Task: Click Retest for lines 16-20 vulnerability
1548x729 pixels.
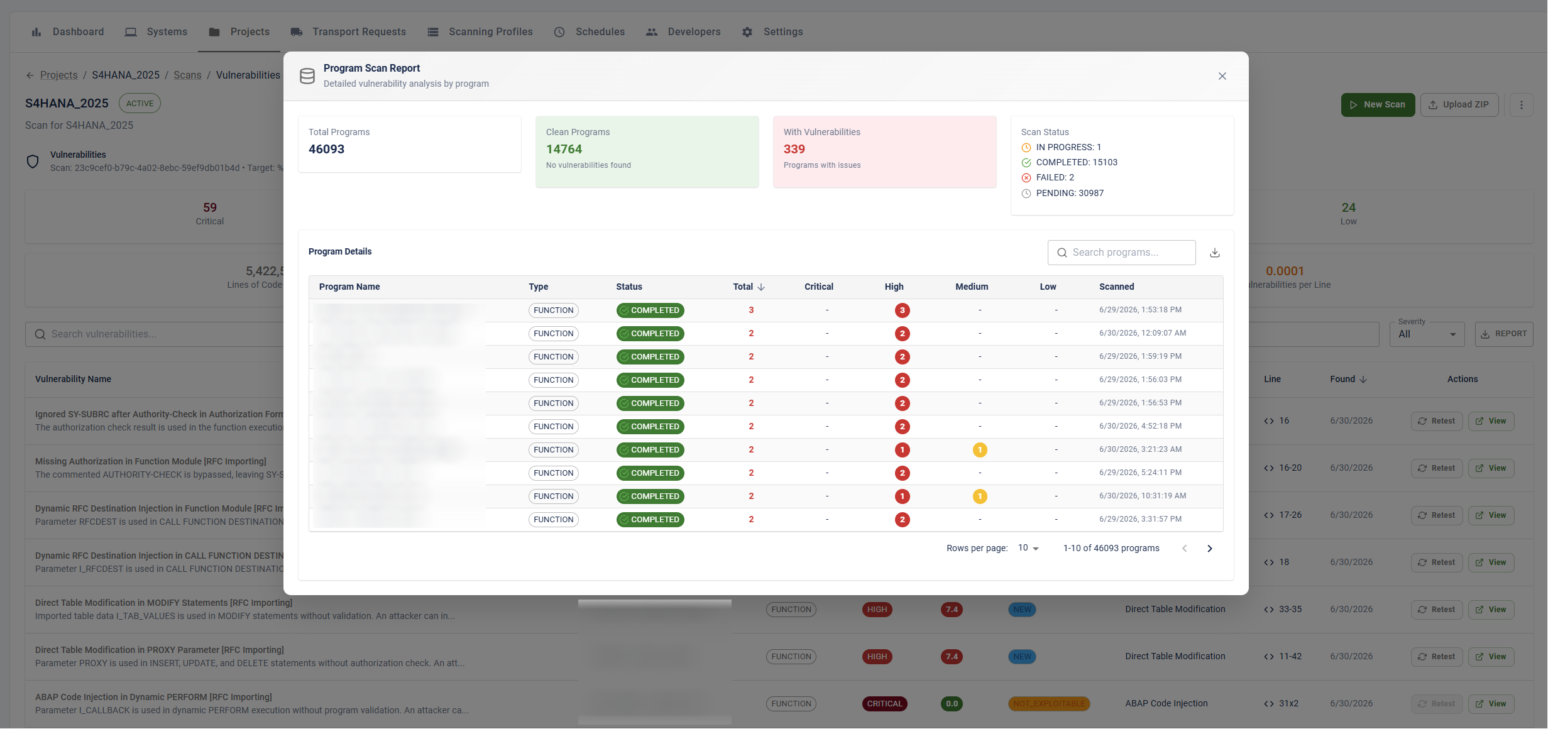Action: pos(1437,468)
